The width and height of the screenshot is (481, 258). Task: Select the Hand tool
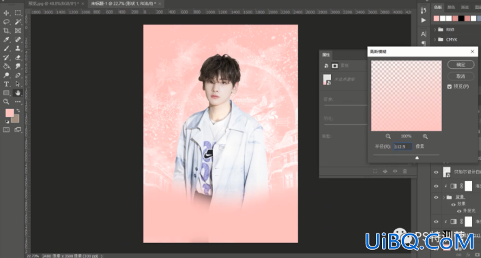click(18, 93)
